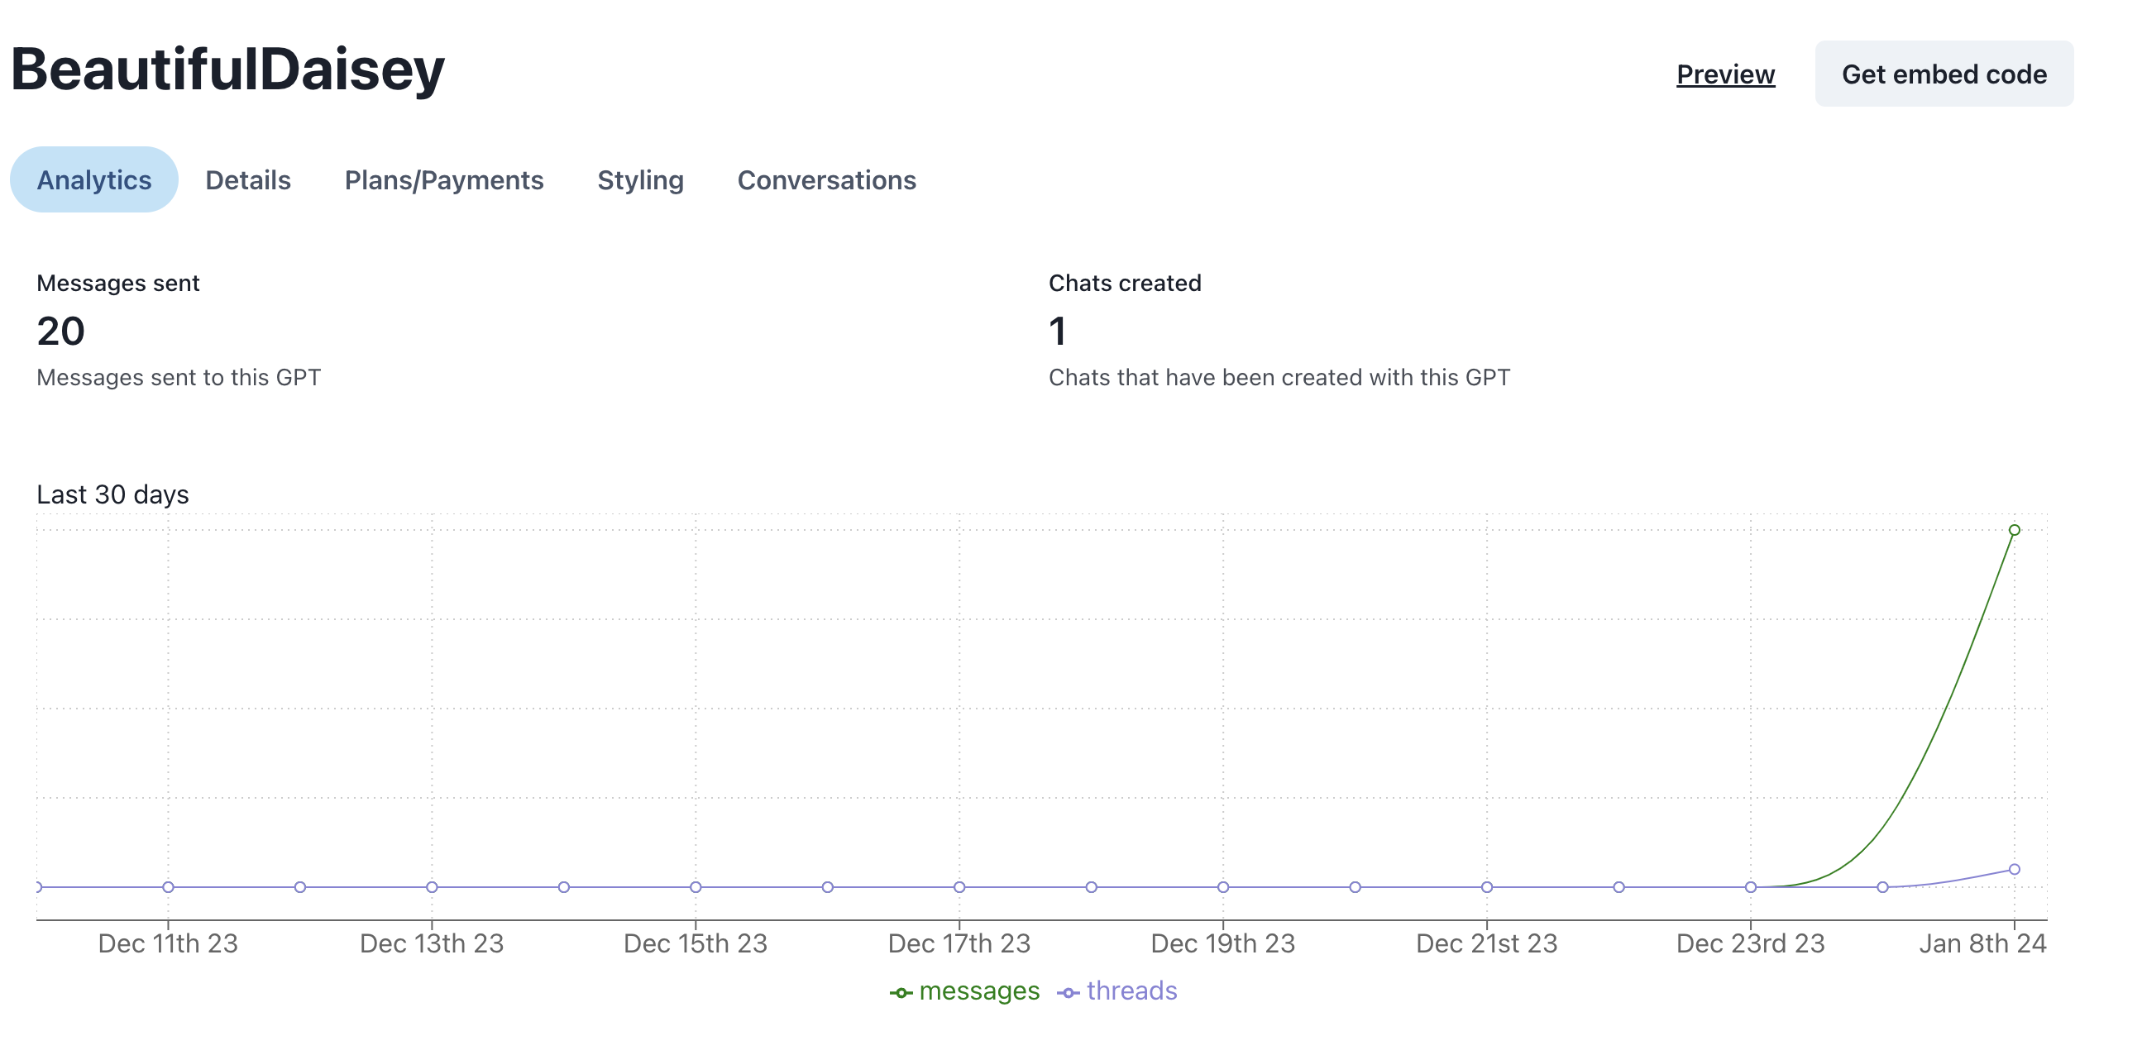Select the chart data point for Dec 11th 23
This screenshot has width=2142, height=1055.
168,887
